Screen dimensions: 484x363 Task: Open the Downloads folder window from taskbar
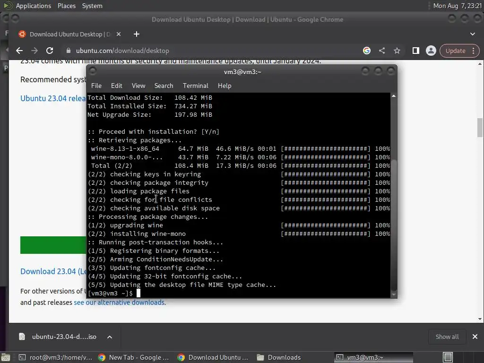(x=279, y=357)
